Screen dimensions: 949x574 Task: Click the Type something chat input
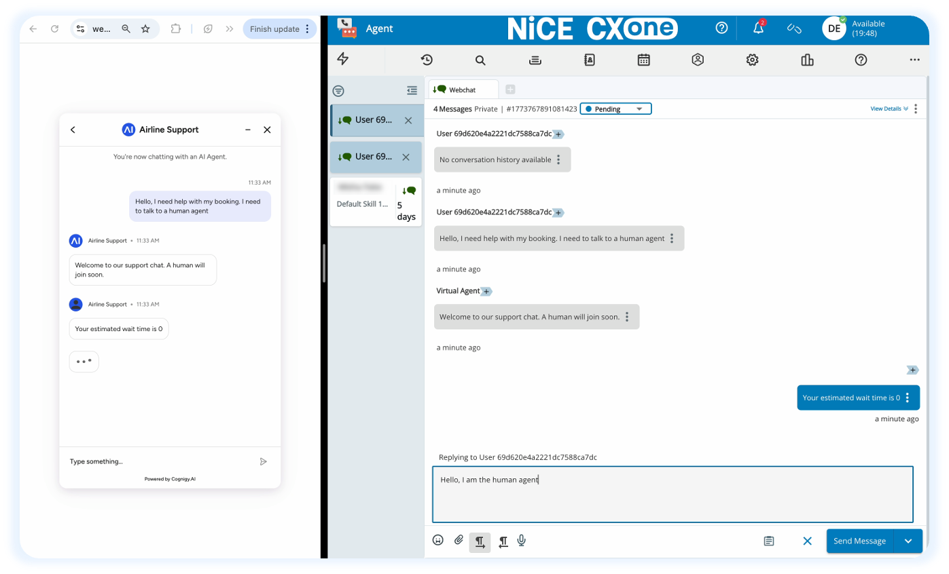[x=160, y=461]
